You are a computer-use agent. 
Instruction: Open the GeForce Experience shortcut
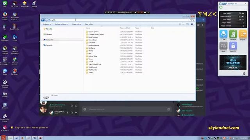point(15,50)
